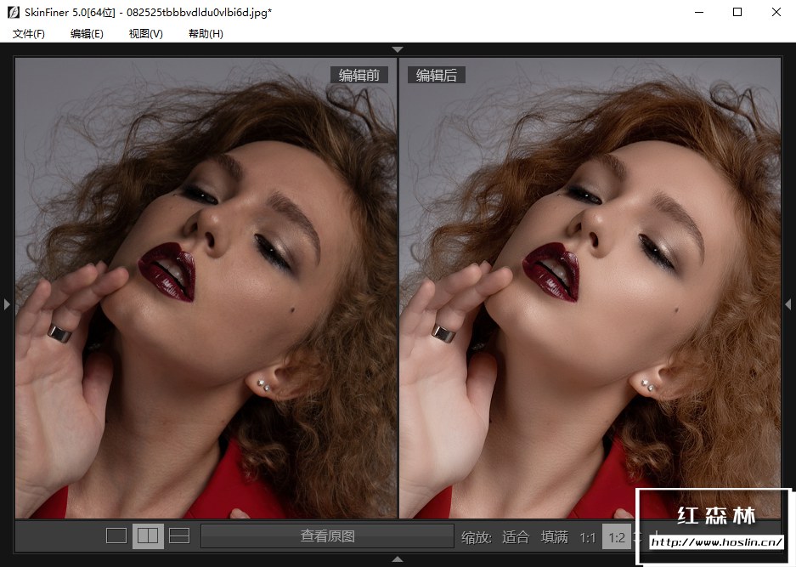Set zoom to 1:2
Screen dimensions: 796x567
[x=617, y=537]
